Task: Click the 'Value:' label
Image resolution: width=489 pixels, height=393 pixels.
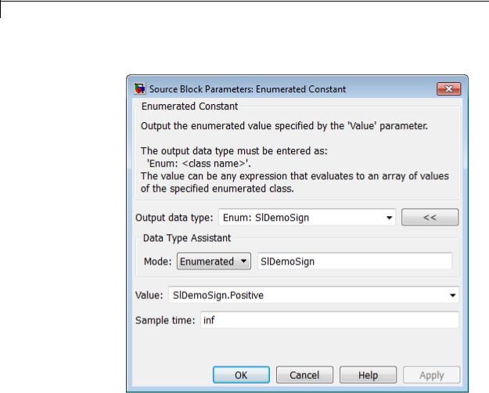Action: (x=149, y=295)
